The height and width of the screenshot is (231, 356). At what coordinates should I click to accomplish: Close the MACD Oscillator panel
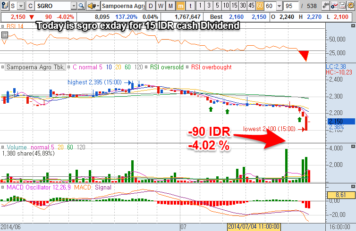353,186
